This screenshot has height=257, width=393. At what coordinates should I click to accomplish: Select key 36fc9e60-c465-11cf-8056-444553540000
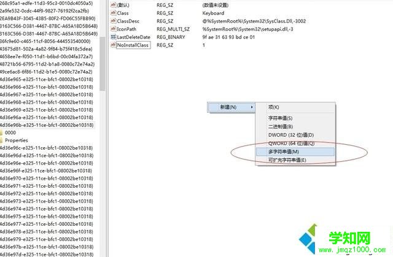click(45, 41)
